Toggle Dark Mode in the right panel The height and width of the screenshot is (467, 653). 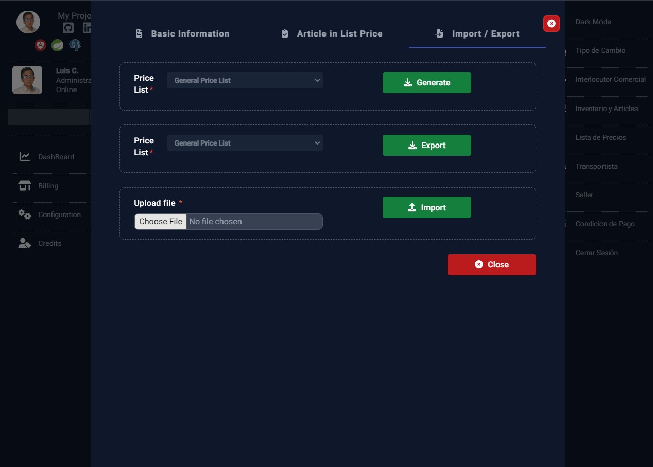[593, 22]
